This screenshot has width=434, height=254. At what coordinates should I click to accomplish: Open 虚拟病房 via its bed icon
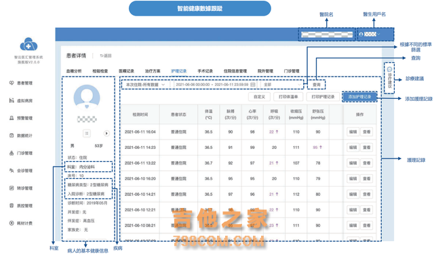(x=12, y=100)
